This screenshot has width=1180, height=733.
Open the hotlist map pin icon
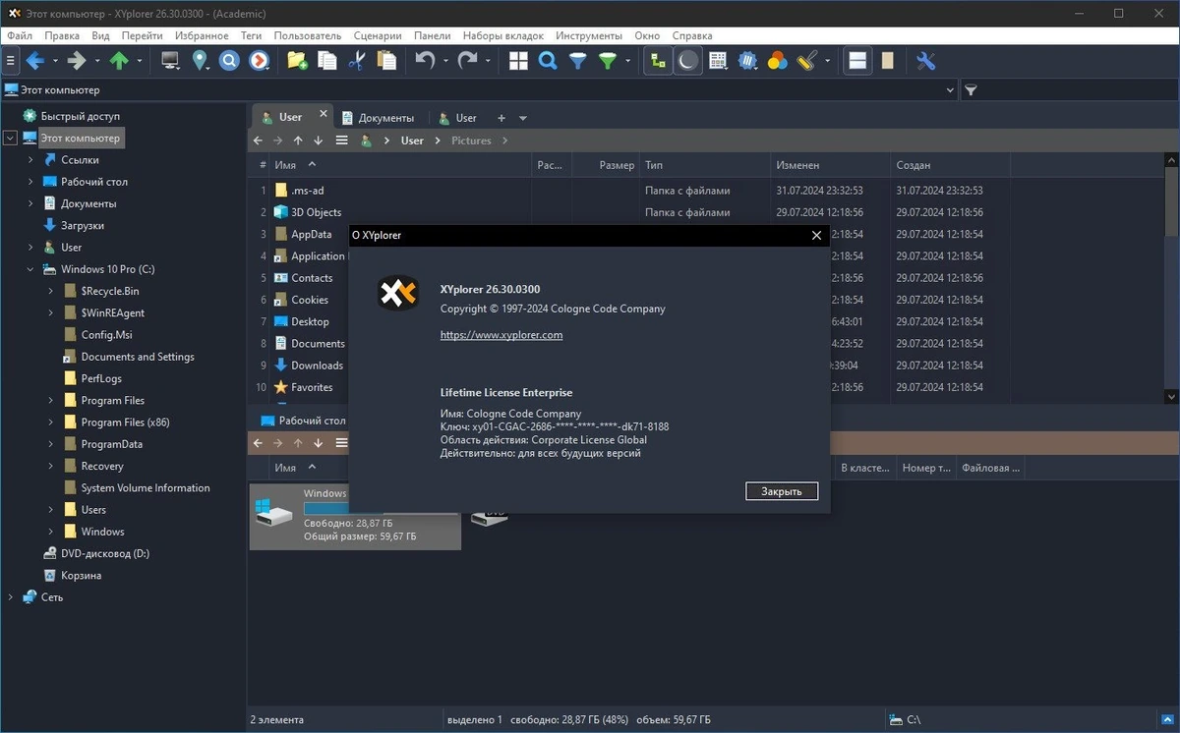click(201, 61)
